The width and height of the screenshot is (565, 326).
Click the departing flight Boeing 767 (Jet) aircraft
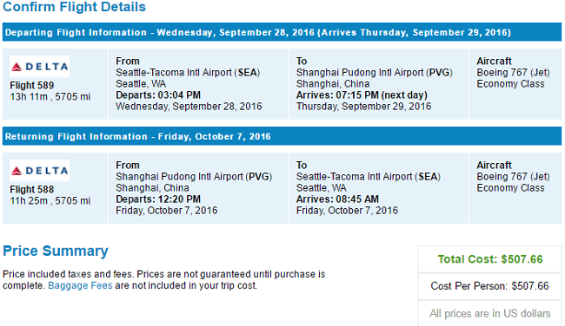pos(513,73)
